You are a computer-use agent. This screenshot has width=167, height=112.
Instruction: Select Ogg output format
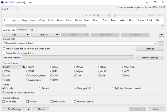click(x=54, y=67)
